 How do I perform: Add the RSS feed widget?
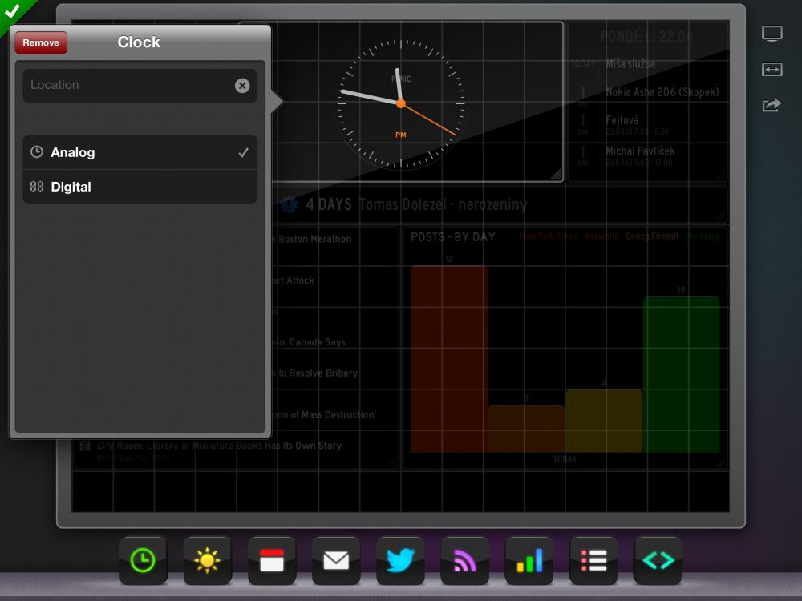[x=464, y=561]
